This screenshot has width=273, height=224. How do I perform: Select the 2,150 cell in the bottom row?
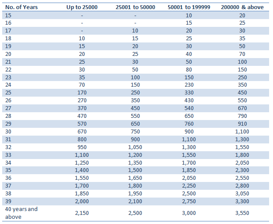(x=81, y=213)
